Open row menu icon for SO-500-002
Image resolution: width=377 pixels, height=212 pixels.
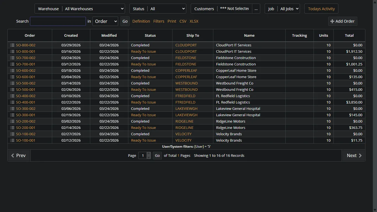tap(12, 83)
